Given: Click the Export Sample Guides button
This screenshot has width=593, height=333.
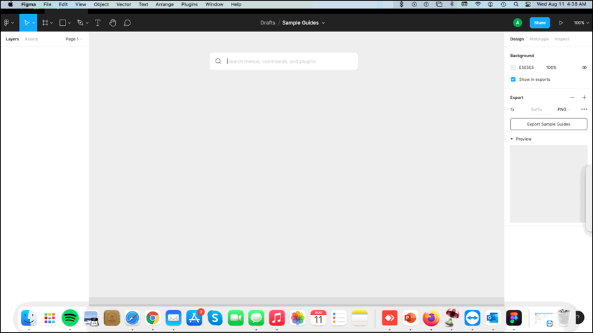Looking at the screenshot, I should click(x=548, y=124).
